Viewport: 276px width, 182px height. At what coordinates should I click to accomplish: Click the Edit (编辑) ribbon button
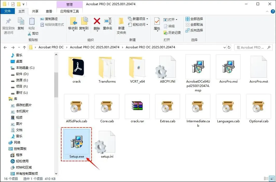169,26
